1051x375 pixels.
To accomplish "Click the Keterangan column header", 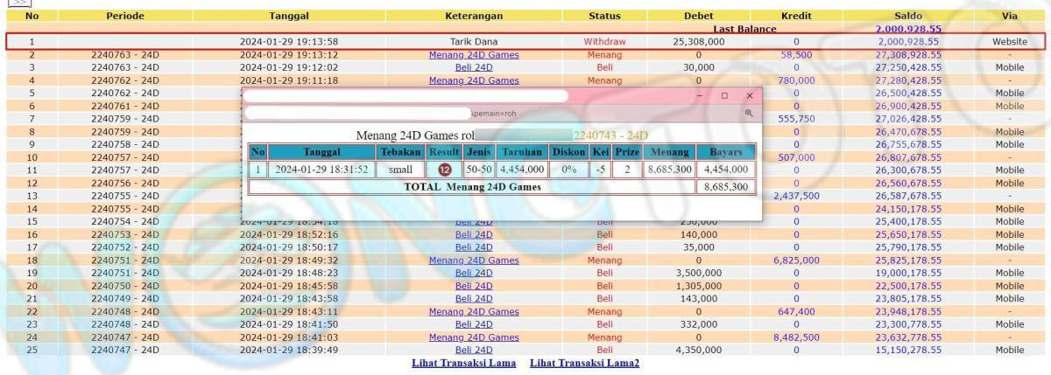I will 473,16.
